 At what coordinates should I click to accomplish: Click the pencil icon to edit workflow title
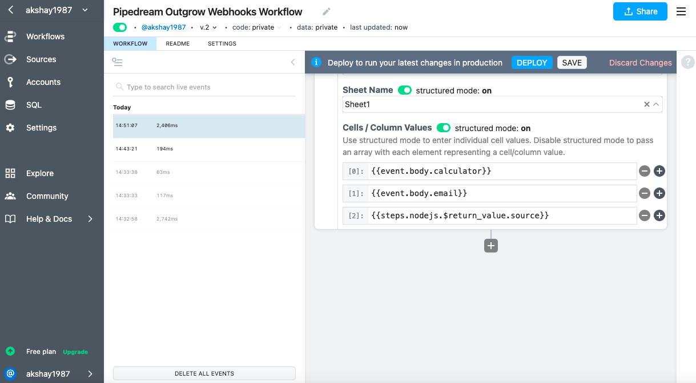tap(327, 12)
